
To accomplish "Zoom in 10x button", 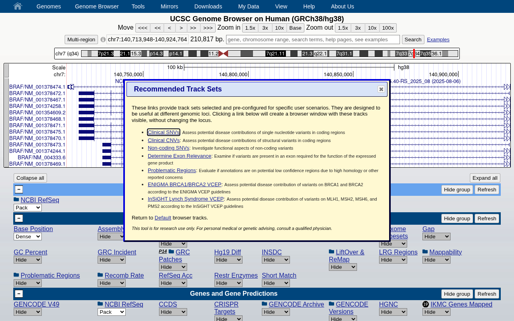I will 279,28.
